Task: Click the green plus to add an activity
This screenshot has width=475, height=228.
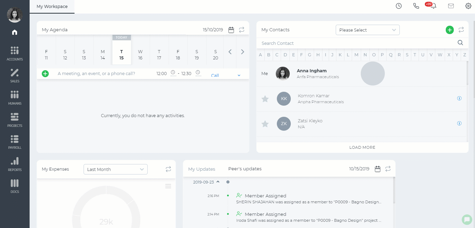Action: [45, 74]
